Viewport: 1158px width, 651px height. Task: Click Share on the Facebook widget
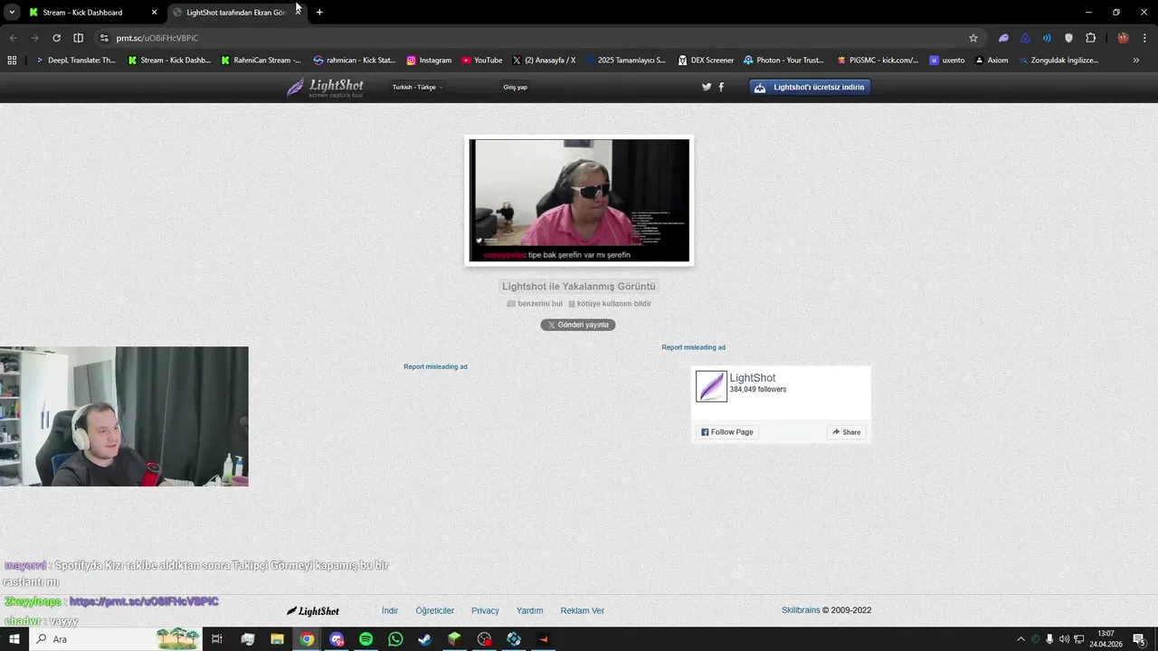(847, 432)
